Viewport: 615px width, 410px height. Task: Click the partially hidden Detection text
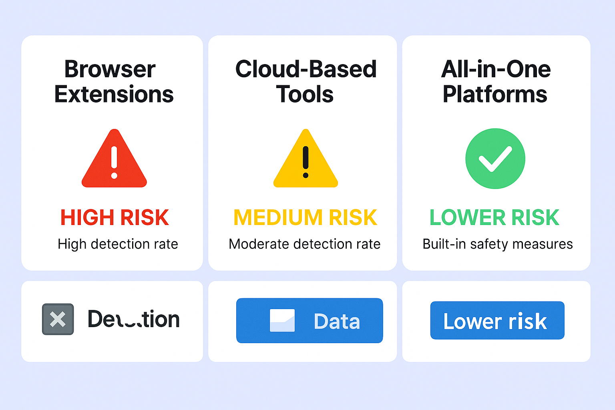point(134,319)
